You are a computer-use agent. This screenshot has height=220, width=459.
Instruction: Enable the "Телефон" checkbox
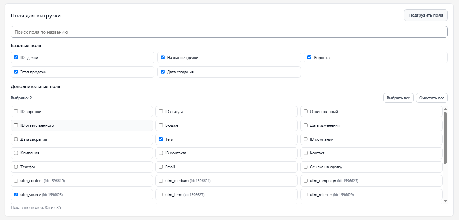(x=16, y=167)
